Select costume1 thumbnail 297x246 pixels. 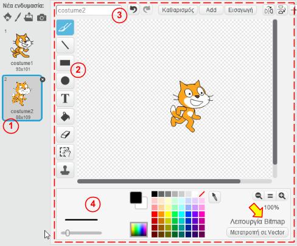point(23,50)
